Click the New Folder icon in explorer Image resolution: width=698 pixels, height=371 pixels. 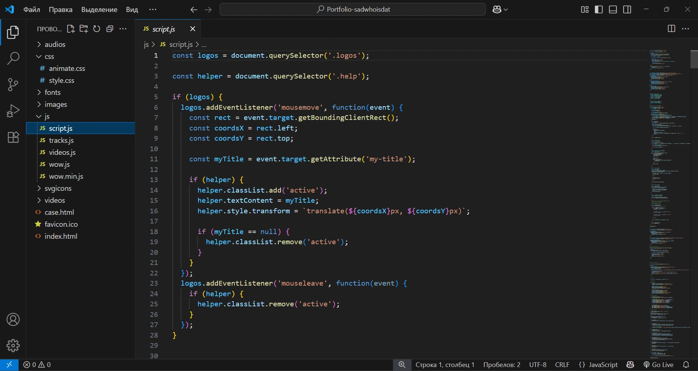click(x=84, y=29)
